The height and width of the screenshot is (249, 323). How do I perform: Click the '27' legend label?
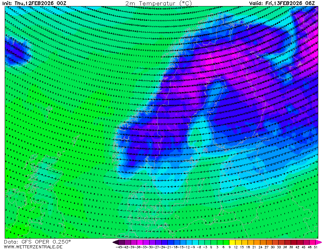(266, 247)
